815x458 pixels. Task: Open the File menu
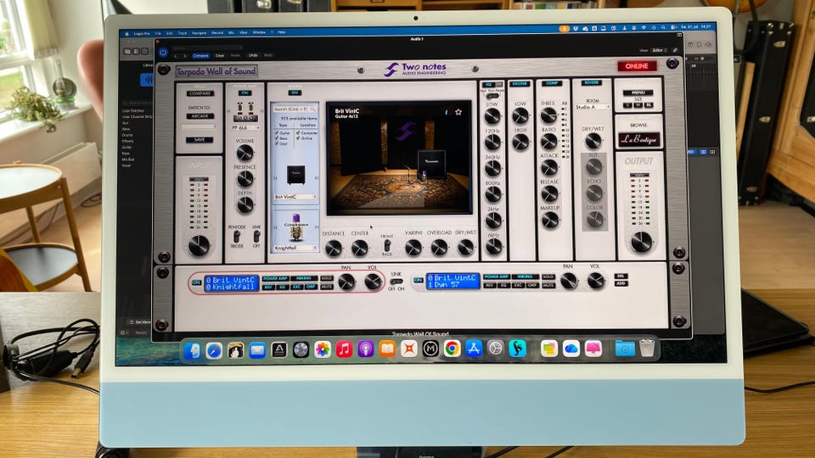pyautogui.click(x=158, y=33)
